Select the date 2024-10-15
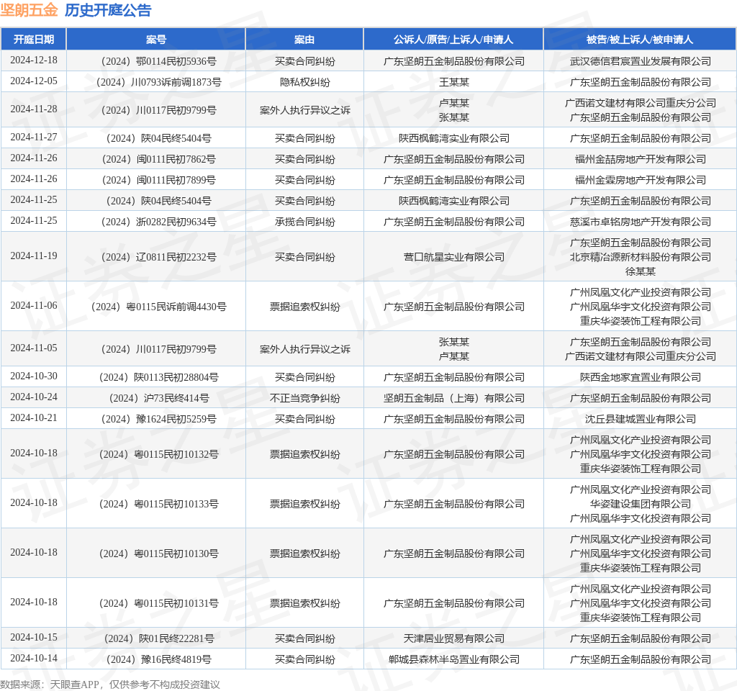 pos(34,638)
